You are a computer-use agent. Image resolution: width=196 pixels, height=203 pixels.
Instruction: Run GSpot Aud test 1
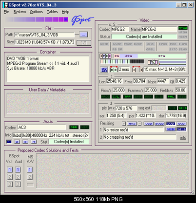point(18,170)
